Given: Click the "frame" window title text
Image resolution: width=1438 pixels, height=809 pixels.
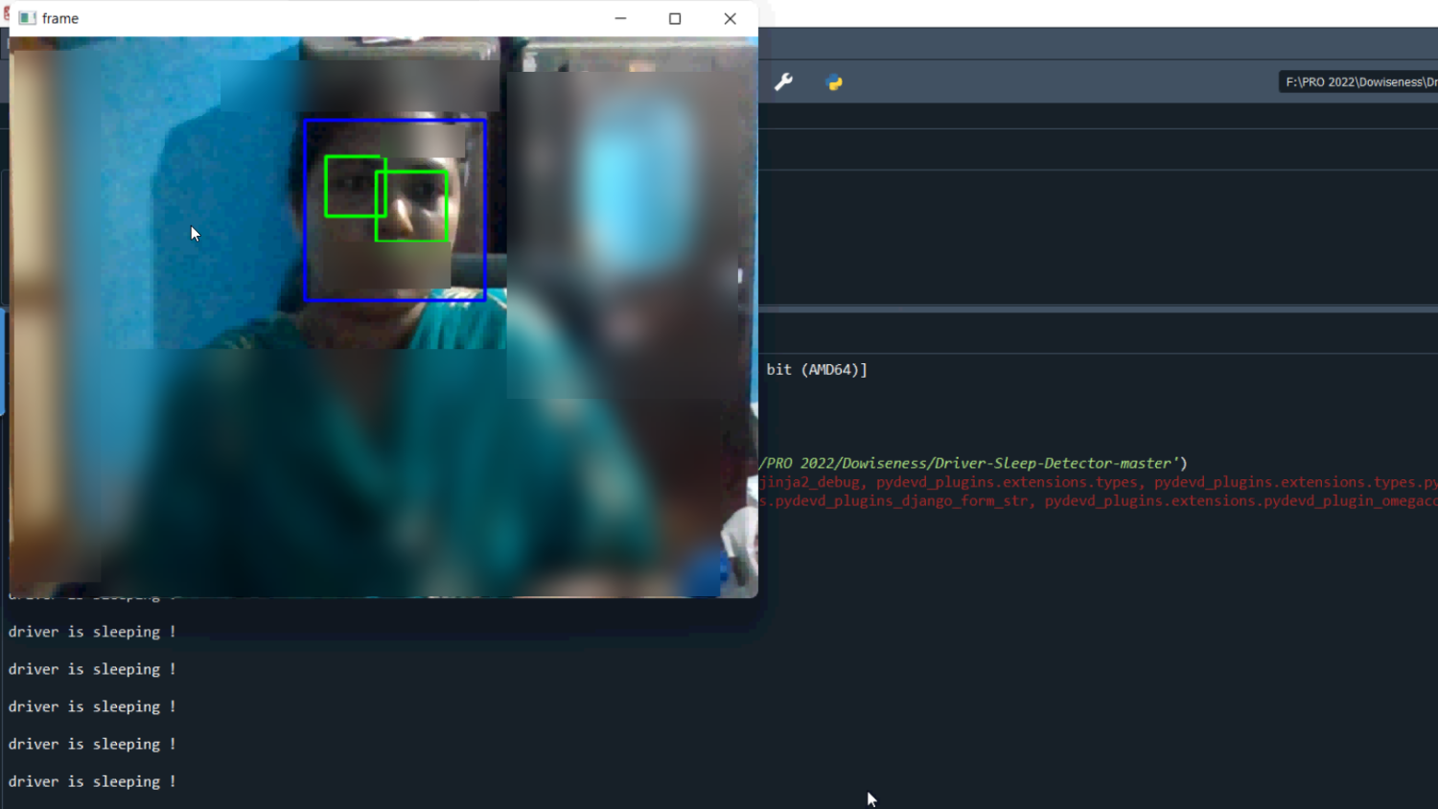Looking at the screenshot, I should point(60,18).
